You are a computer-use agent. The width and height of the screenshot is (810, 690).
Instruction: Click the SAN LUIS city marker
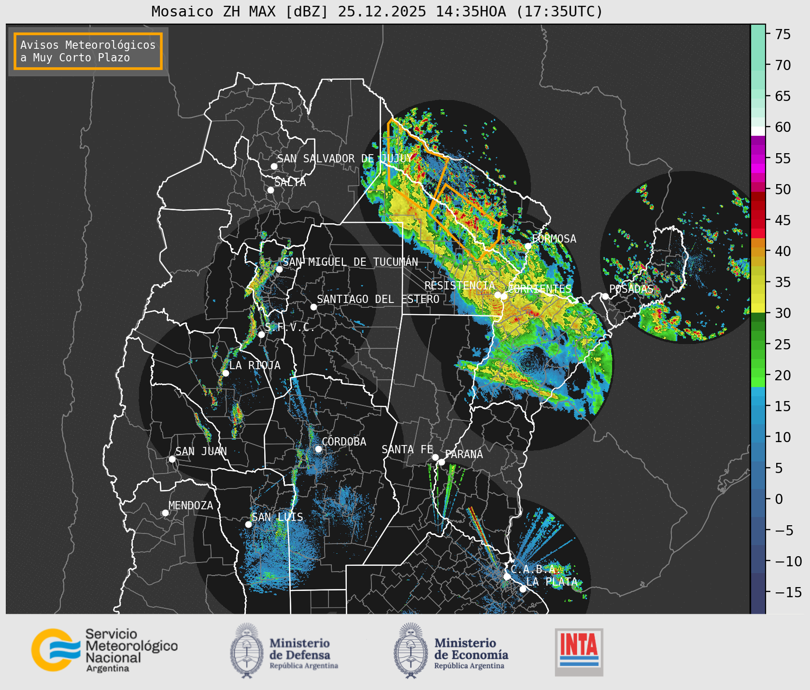248,524
